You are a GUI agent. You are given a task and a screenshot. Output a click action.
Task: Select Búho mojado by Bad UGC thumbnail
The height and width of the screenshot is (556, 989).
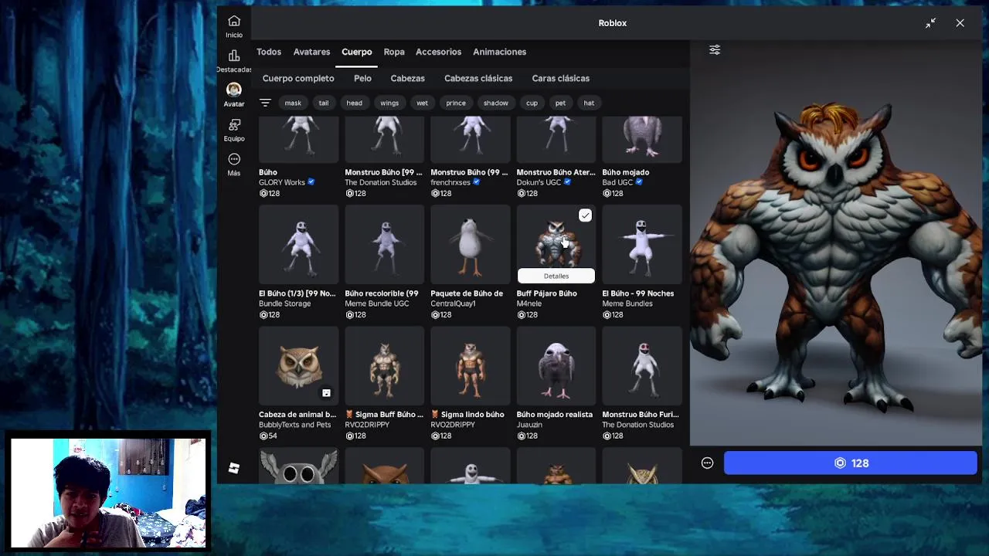point(641,139)
